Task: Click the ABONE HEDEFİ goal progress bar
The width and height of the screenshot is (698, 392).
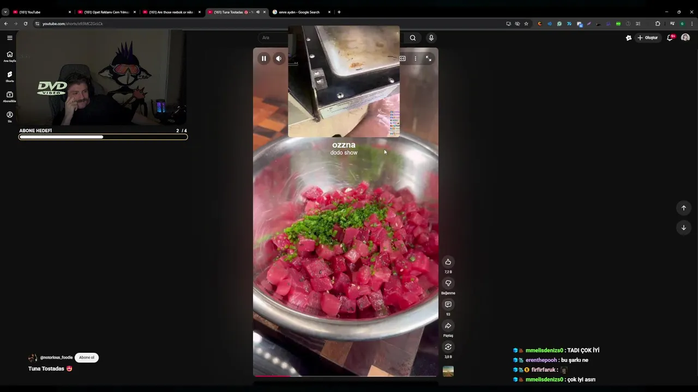Action: pos(103,137)
